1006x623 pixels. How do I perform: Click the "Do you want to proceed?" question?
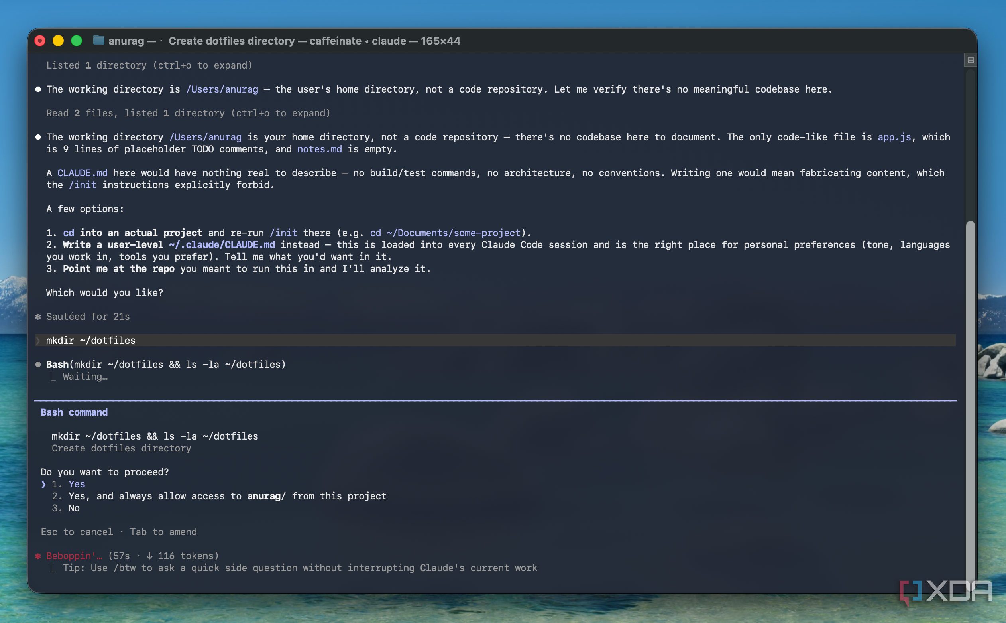coord(104,472)
